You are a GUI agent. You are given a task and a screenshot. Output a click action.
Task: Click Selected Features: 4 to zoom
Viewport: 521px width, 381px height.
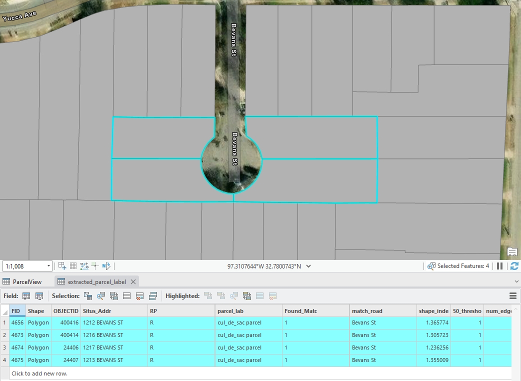click(458, 266)
